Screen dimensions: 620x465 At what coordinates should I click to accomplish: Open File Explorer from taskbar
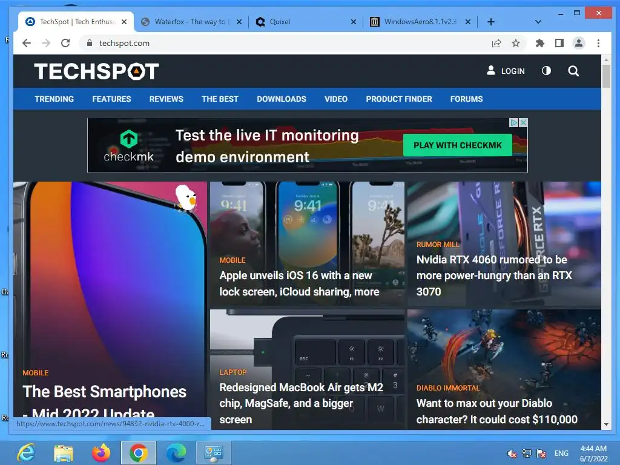[63, 453]
